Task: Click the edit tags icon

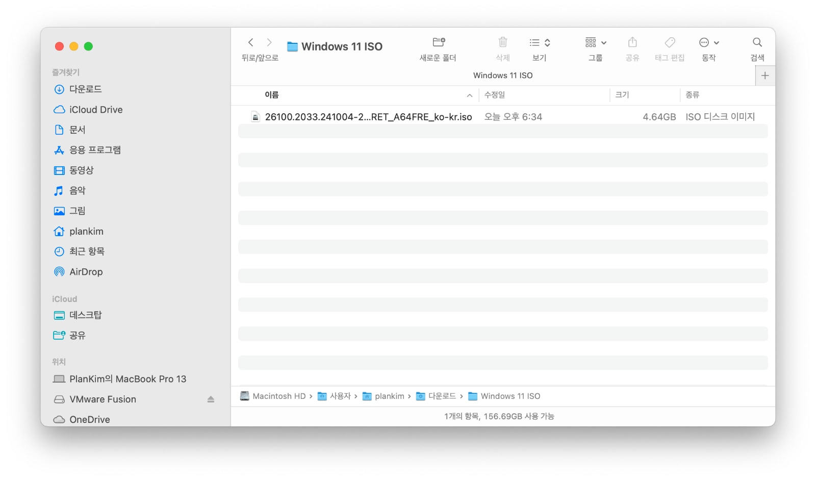Action: tap(670, 42)
